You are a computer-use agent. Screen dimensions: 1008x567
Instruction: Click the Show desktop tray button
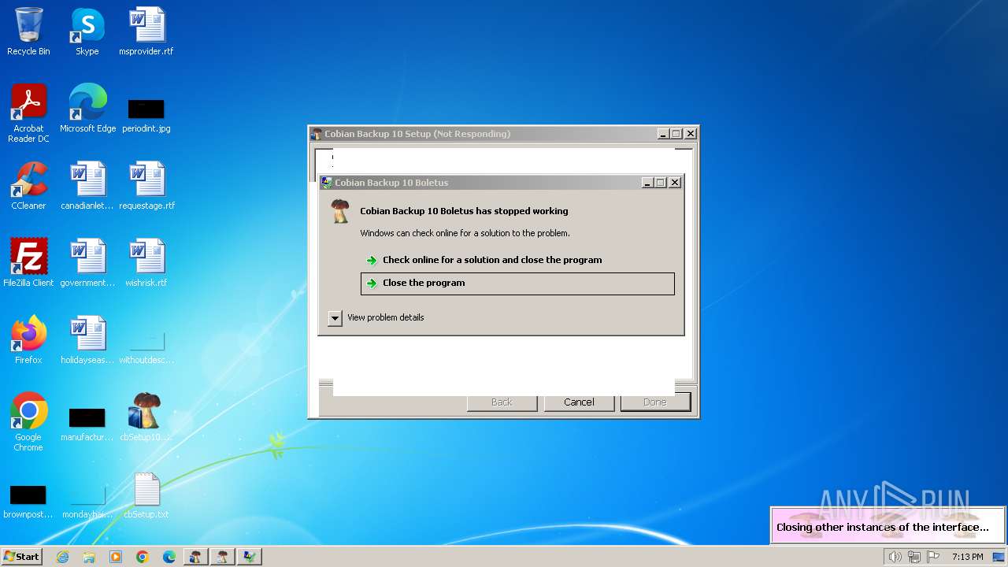click(x=999, y=557)
